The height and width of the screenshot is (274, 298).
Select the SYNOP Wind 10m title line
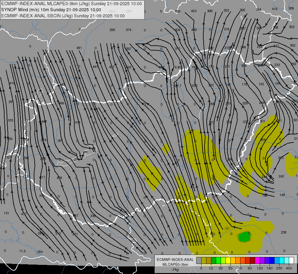pos(51,10)
